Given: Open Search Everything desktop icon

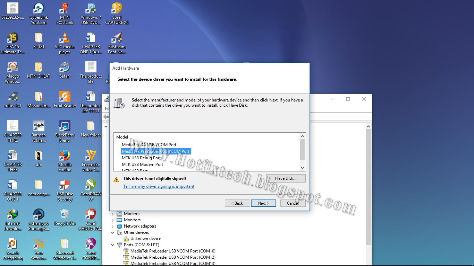Looking at the screenshot, I should (13, 249).
